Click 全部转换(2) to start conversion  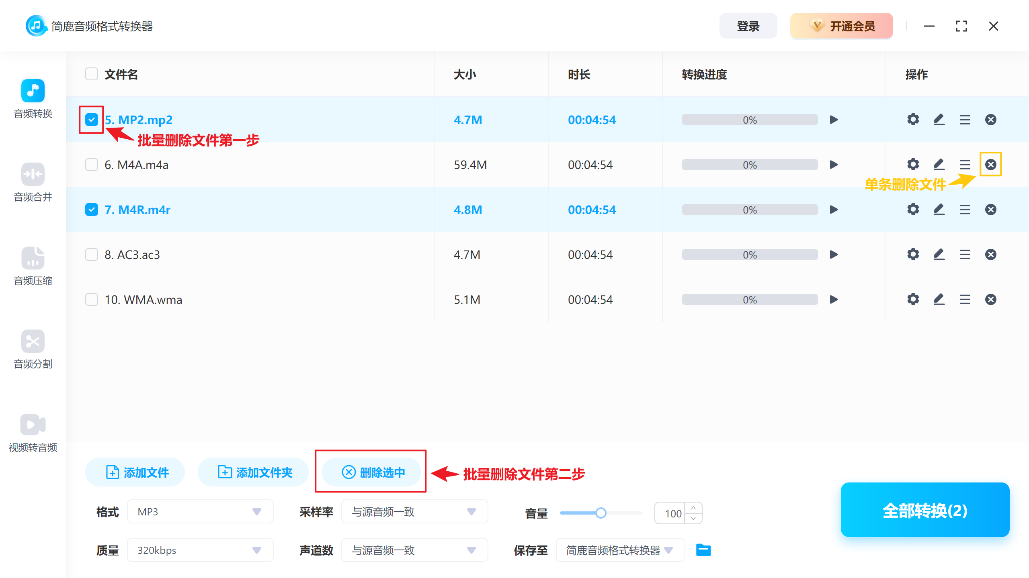(924, 510)
